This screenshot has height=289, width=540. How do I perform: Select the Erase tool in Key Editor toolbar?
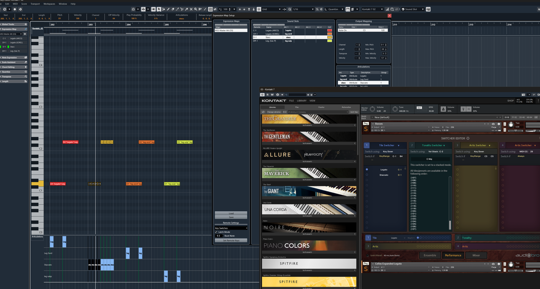[173, 9]
